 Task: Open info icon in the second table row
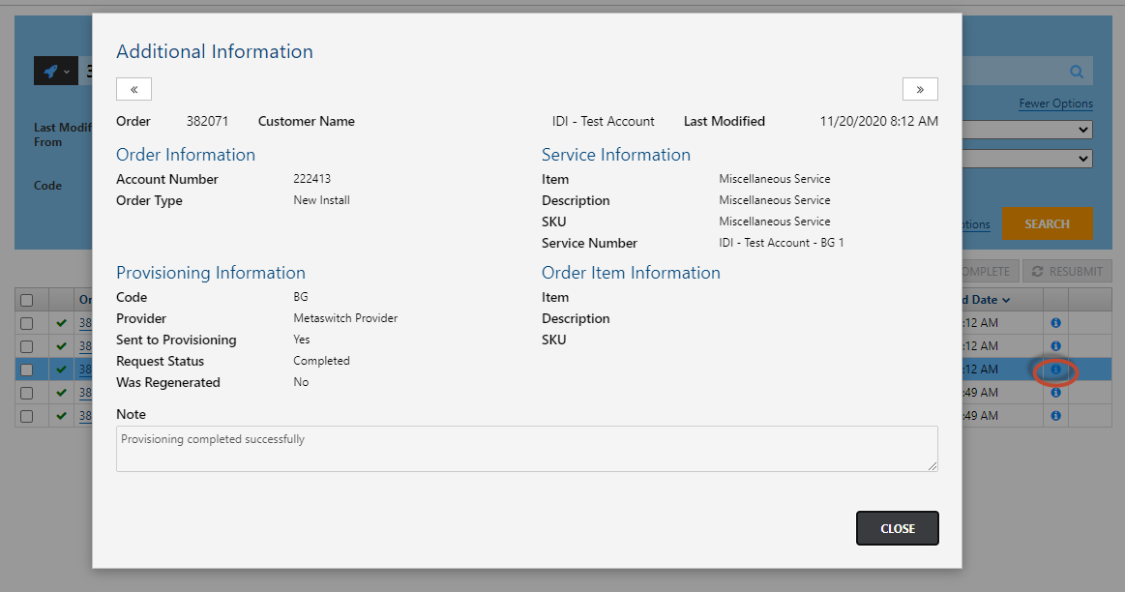click(1055, 346)
